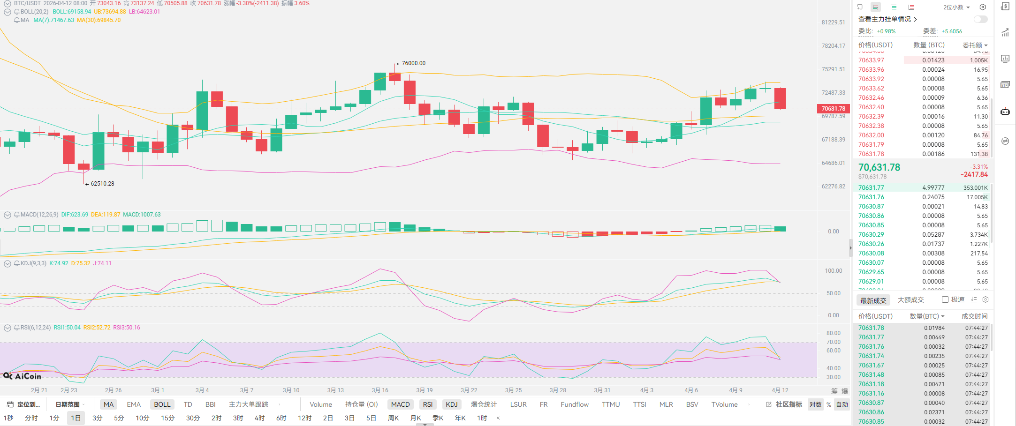Show only buy orders in order book
This screenshot has height=426, width=1016.
click(x=894, y=7)
